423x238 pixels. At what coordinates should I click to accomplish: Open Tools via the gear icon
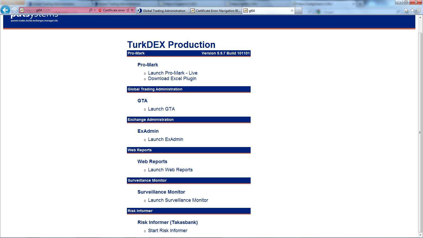click(419, 10)
